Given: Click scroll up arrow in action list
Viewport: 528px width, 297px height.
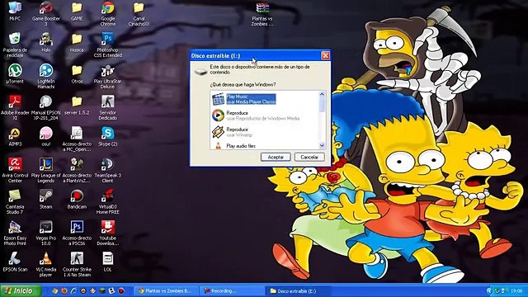Looking at the screenshot, I should click(x=322, y=94).
